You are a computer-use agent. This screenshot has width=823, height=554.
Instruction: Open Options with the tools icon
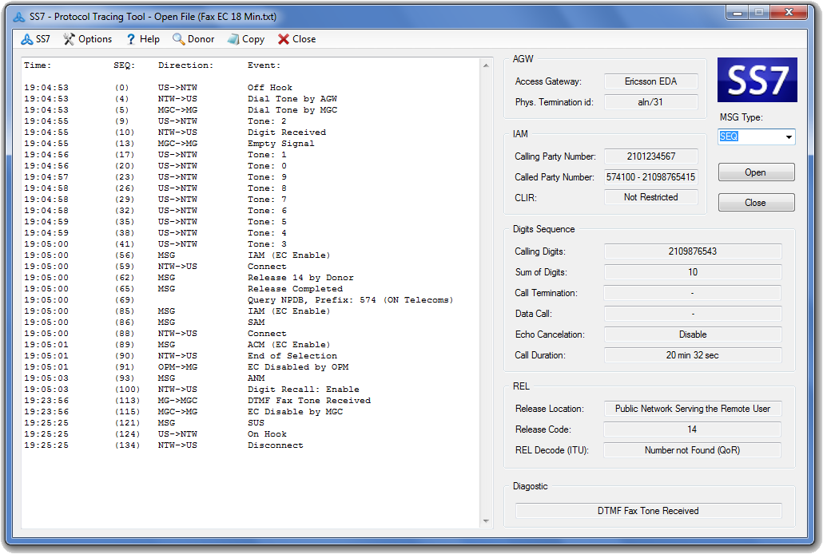(x=70, y=39)
